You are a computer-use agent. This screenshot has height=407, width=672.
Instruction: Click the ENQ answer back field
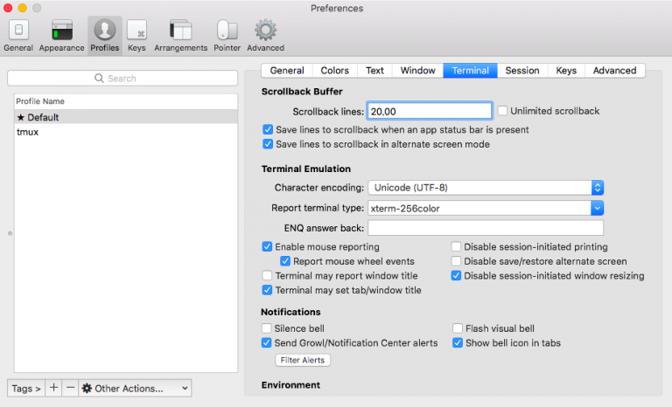486,228
